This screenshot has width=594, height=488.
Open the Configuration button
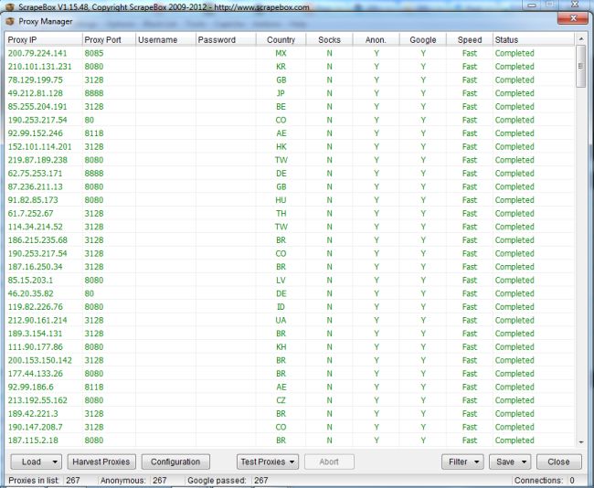tap(175, 461)
